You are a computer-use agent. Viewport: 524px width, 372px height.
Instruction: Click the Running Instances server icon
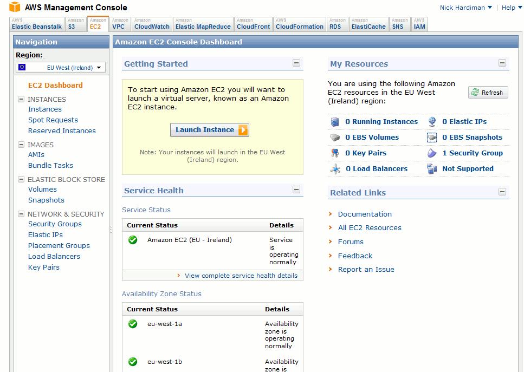click(335, 122)
